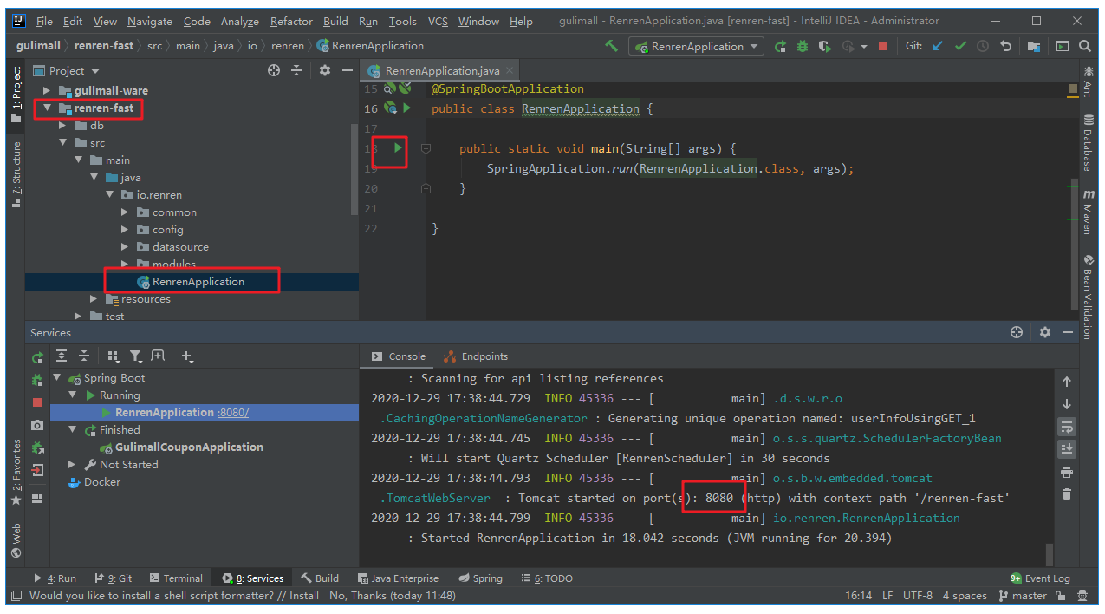Screen dimensions: 1105x614
Task: Hide the Project tool window
Action: point(348,70)
